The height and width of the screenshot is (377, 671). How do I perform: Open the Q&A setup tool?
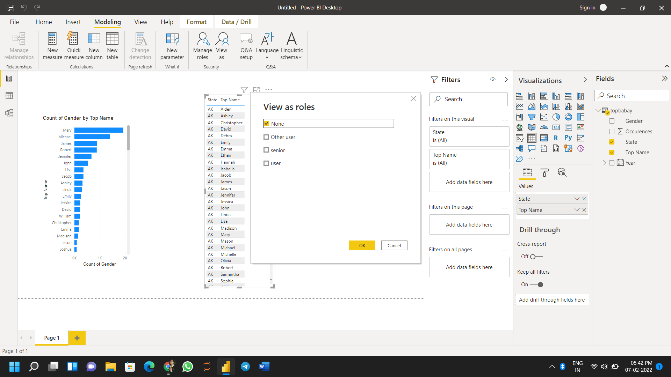pyautogui.click(x=246, y=46)
